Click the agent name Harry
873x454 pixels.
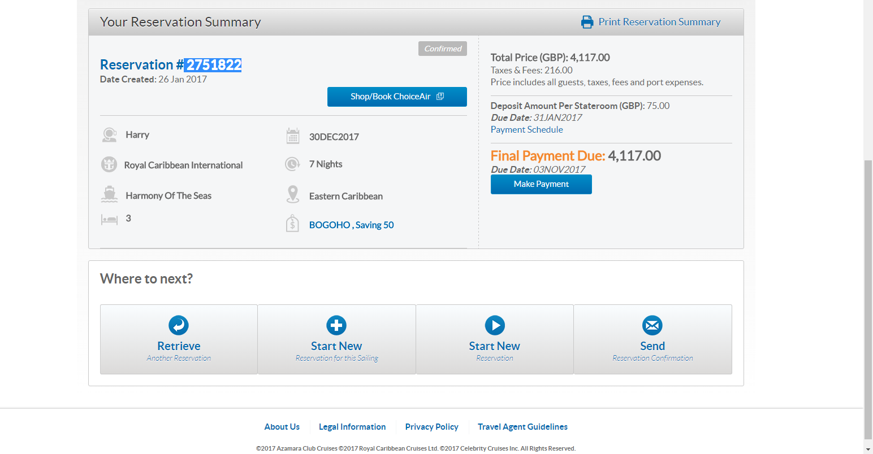[137, 135]
